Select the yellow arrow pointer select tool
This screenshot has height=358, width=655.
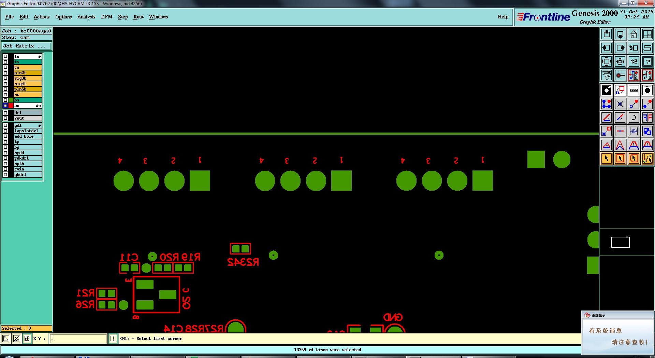point(607,159)
